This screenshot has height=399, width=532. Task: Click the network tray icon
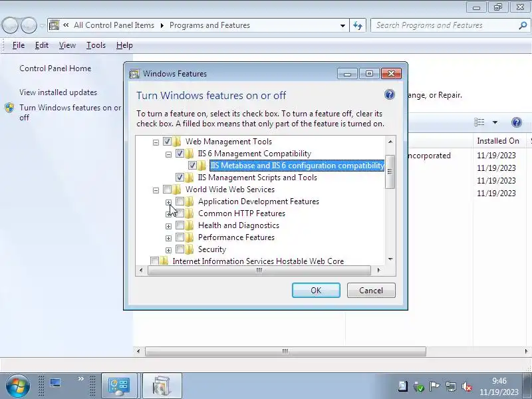coord(451,386)
